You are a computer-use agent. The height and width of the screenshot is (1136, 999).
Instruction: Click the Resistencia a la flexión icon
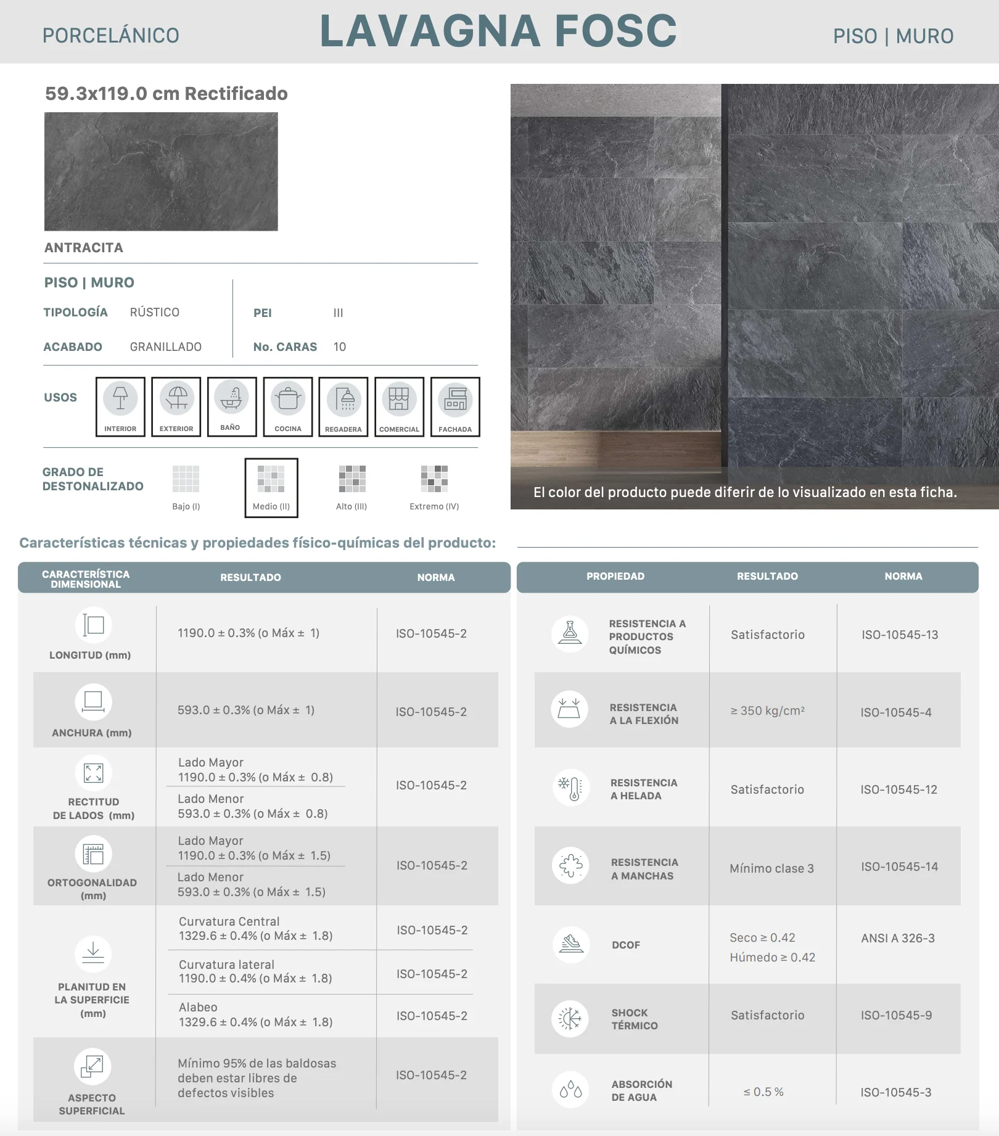point(569,709)
